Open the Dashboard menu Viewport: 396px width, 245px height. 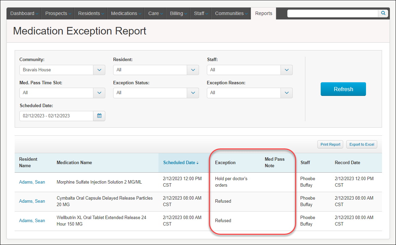[x=24, y=13]
